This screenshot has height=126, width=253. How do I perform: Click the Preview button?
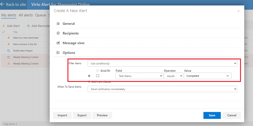click(x=102, y=115)
